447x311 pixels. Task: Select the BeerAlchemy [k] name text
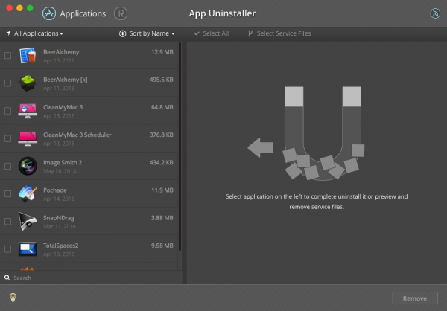pos(66,80)
